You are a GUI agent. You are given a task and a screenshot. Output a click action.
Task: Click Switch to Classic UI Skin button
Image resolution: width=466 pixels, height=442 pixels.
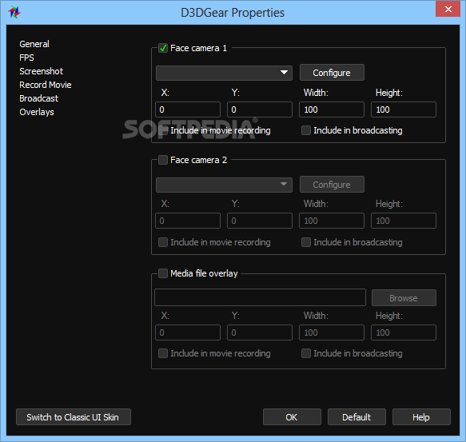click(73, 417)
